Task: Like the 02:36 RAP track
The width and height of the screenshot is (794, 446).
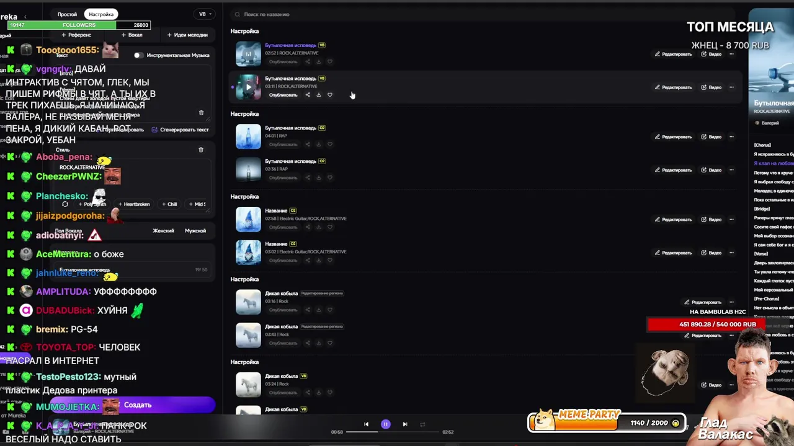Action: pos(330,178)
